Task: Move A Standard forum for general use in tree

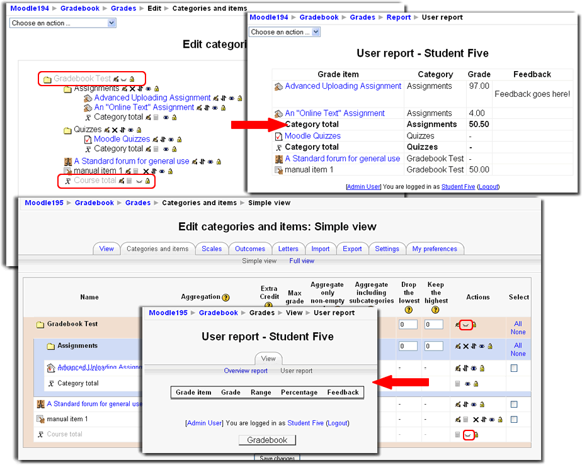Action: [202, 162]
